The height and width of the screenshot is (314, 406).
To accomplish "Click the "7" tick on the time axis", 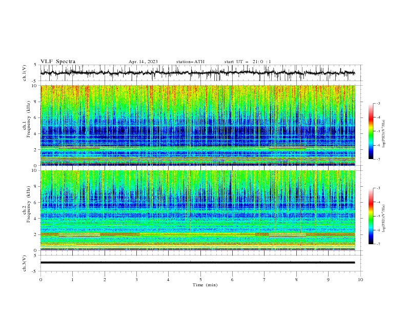I will (x=265, y=280).
